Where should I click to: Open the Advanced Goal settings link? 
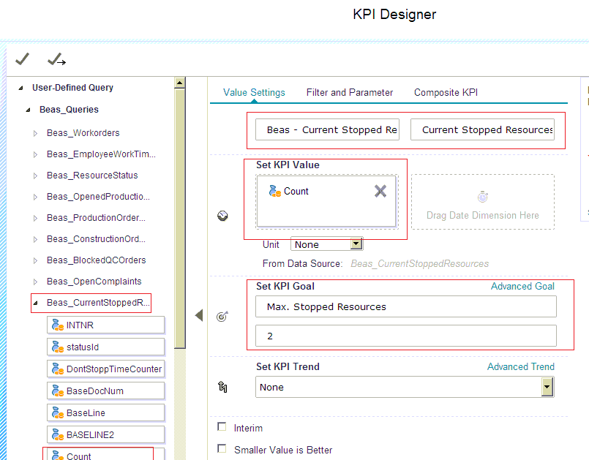click(522, 286)
